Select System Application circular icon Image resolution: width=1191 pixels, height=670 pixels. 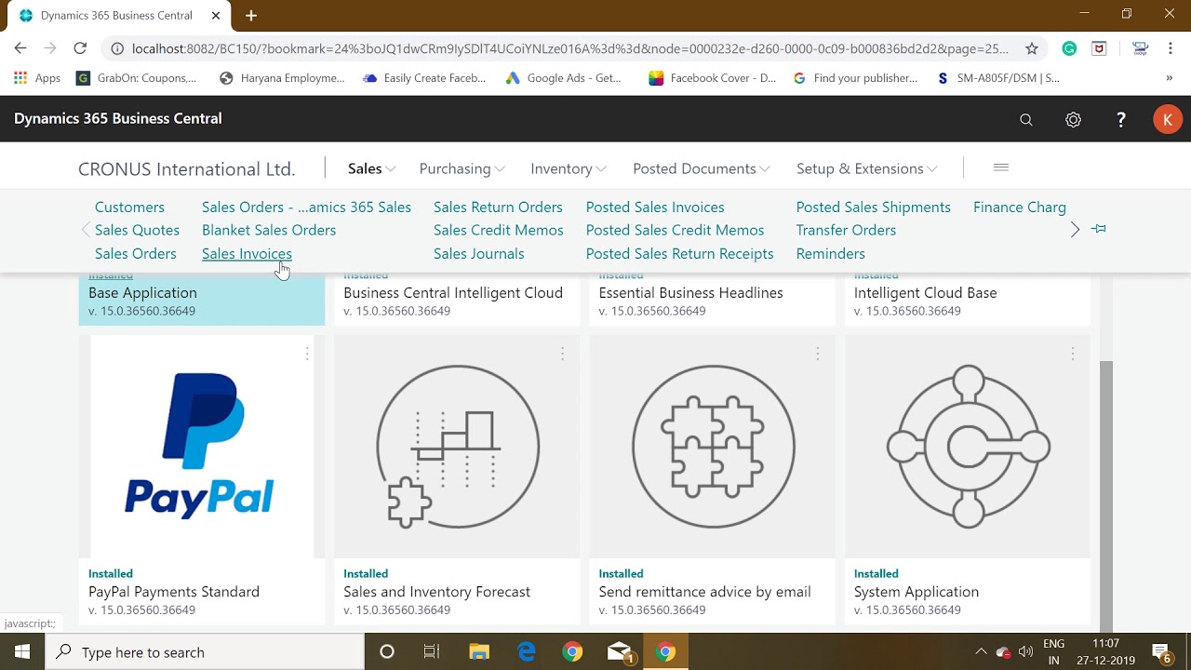tap(969, 447)
